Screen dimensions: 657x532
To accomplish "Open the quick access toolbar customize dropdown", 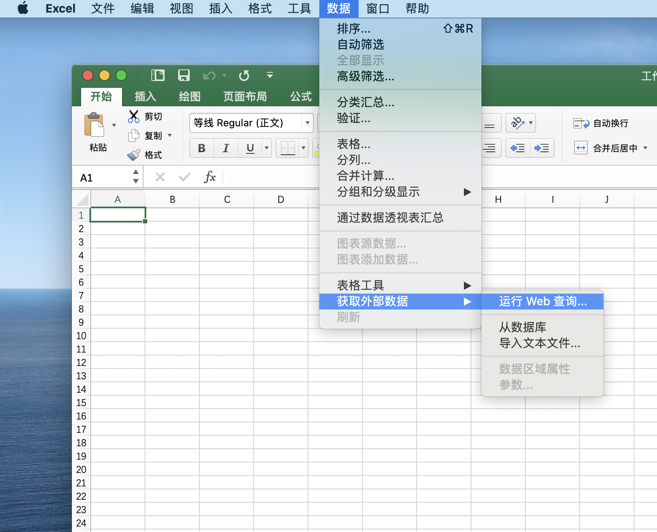I will pos(270,75).
